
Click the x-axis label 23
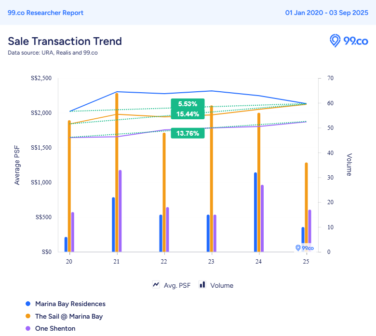[211, 261]
